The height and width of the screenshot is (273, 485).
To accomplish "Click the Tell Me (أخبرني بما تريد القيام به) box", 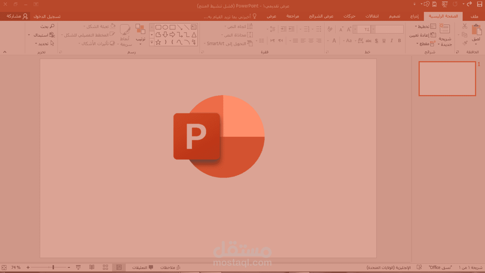I will point(230,17).
